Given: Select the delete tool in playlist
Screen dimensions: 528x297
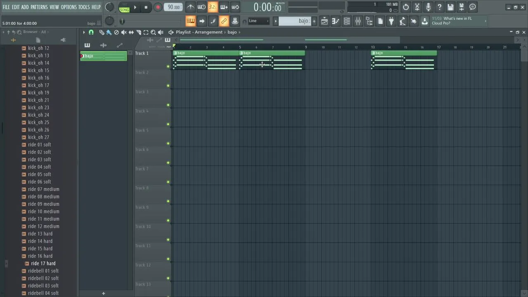Looking at the screenshot, I should click(x=116, y=32).
